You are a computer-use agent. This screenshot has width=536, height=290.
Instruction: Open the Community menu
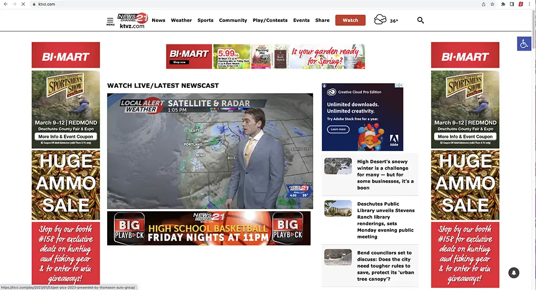click(x=233, y=20)
